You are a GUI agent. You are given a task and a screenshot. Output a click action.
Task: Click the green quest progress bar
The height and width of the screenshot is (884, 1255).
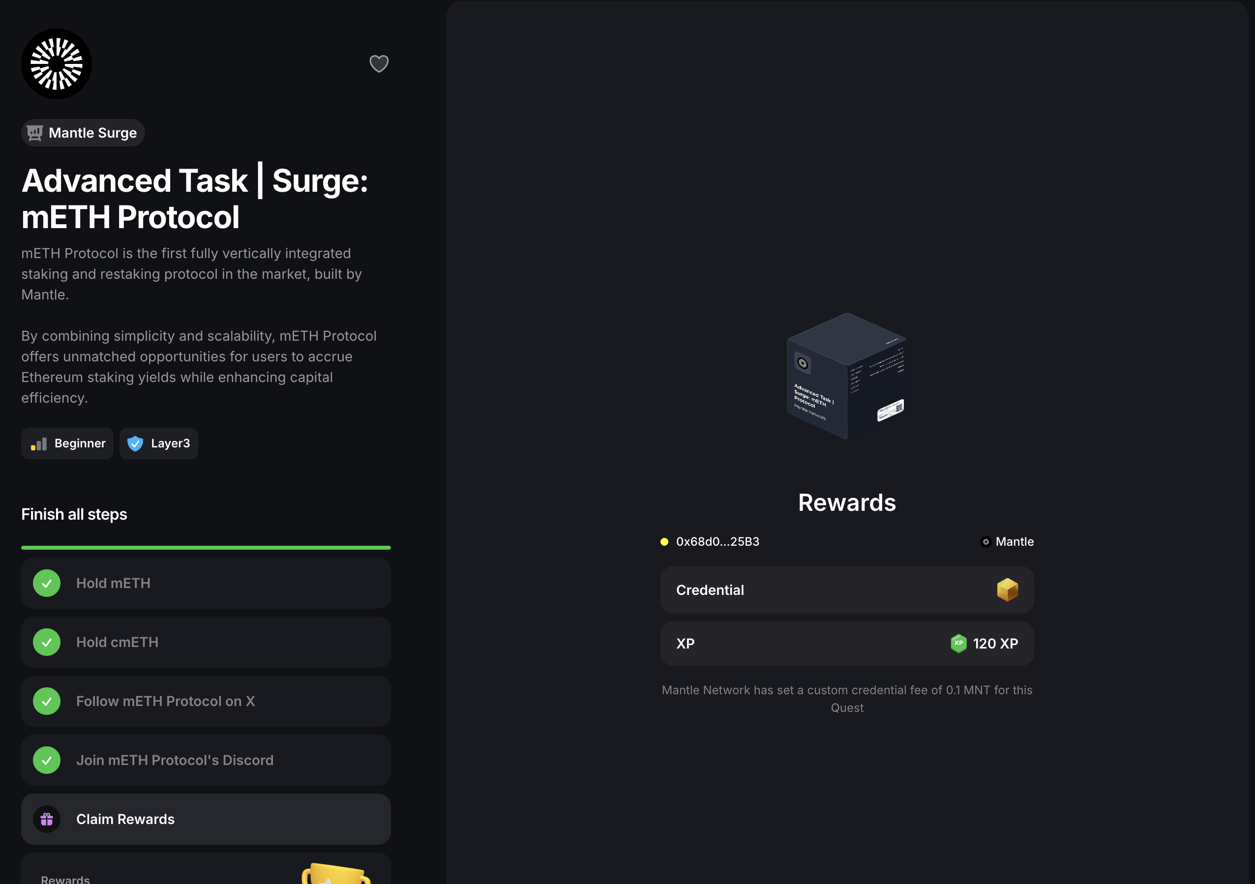click(206, 547)
